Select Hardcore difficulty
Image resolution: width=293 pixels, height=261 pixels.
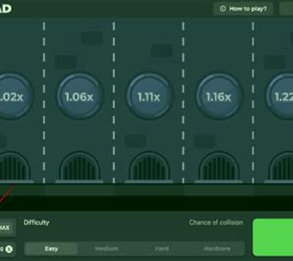point(217,249)
